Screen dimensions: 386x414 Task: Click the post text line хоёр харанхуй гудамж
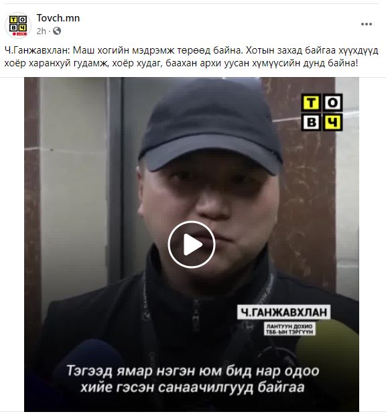(x=181, y=64)
